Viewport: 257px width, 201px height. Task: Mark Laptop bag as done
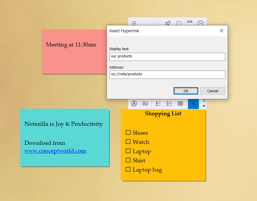pyautogui.click(x=128, y=170)
